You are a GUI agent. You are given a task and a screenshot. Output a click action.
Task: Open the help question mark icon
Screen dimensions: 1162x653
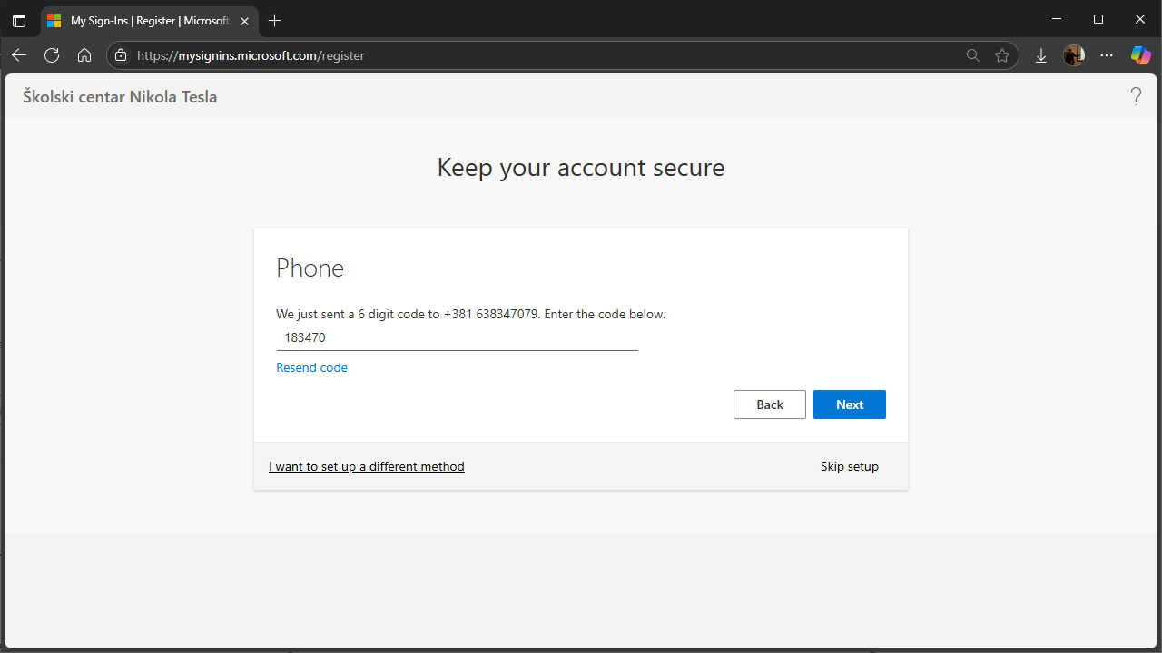click(x=1136, y=96)
